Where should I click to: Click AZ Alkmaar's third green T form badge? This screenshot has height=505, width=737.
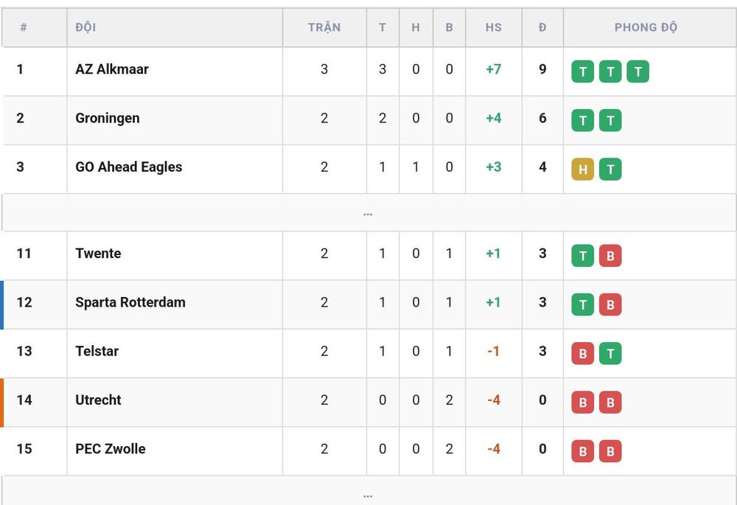638,72
